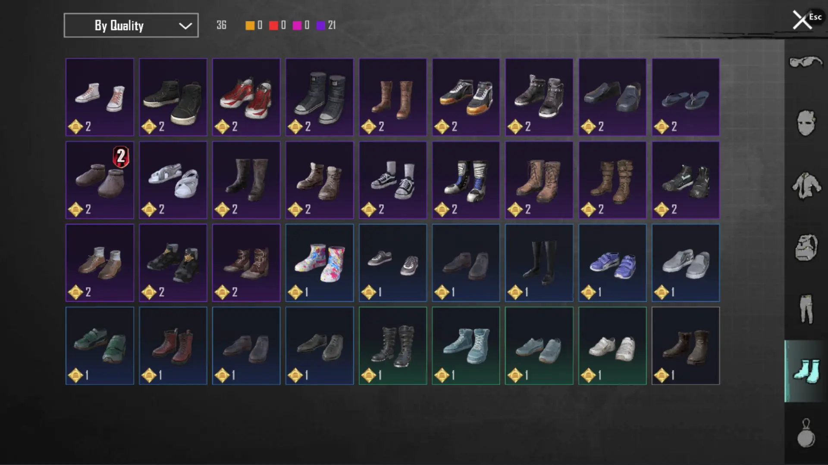Open the pants category icon
Viewport: 828px width, 465px height.
tap(806, 309)
